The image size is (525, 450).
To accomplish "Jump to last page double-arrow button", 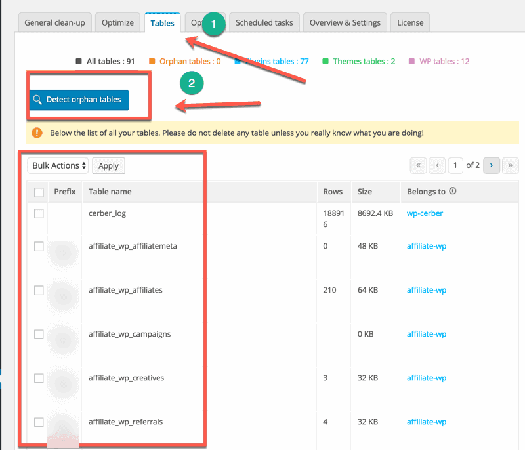I will click(x=510, y=165).
